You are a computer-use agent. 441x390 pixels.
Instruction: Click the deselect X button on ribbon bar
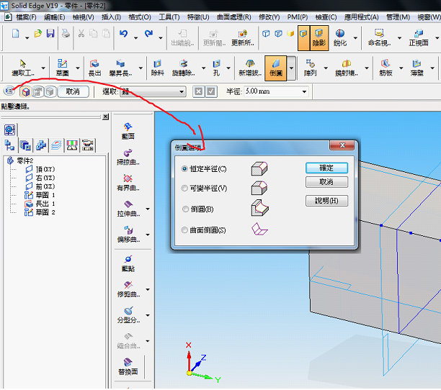coord(199,91)
